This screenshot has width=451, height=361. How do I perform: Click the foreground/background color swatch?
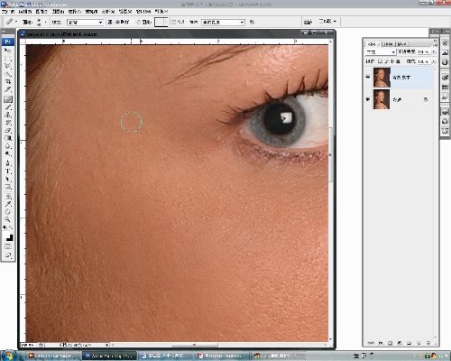click(x=9, y=237)
